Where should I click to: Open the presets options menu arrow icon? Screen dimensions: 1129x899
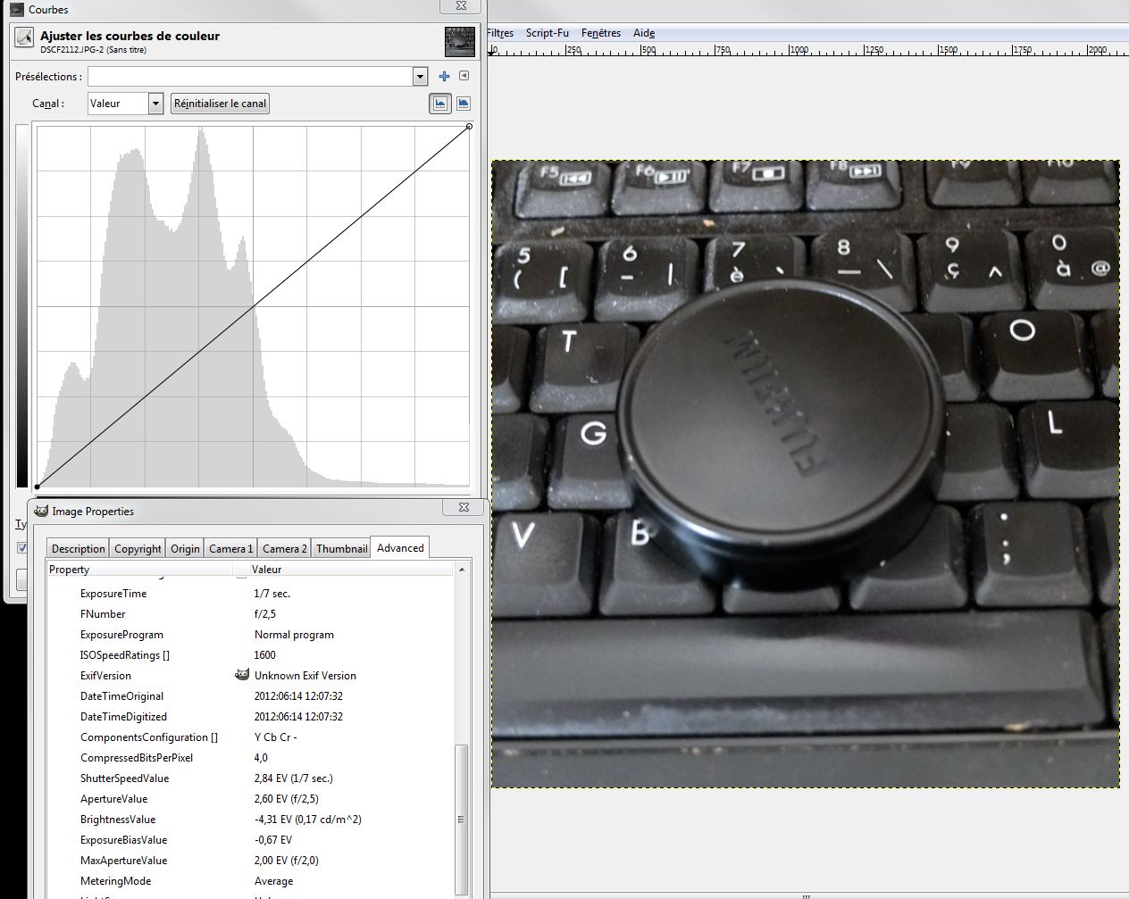[x=464, y=77]
